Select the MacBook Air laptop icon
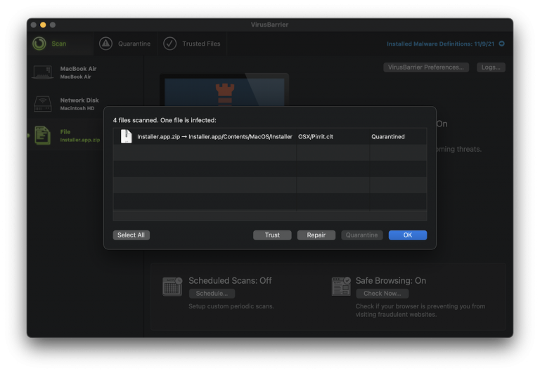Image resolution: width=540 pixels, height=373 pixels. point(43,72)
